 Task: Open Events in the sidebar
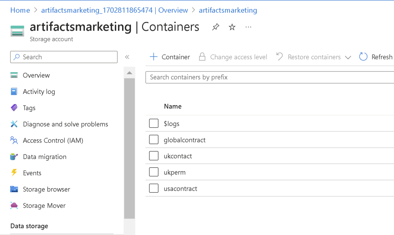click(32, 173)
